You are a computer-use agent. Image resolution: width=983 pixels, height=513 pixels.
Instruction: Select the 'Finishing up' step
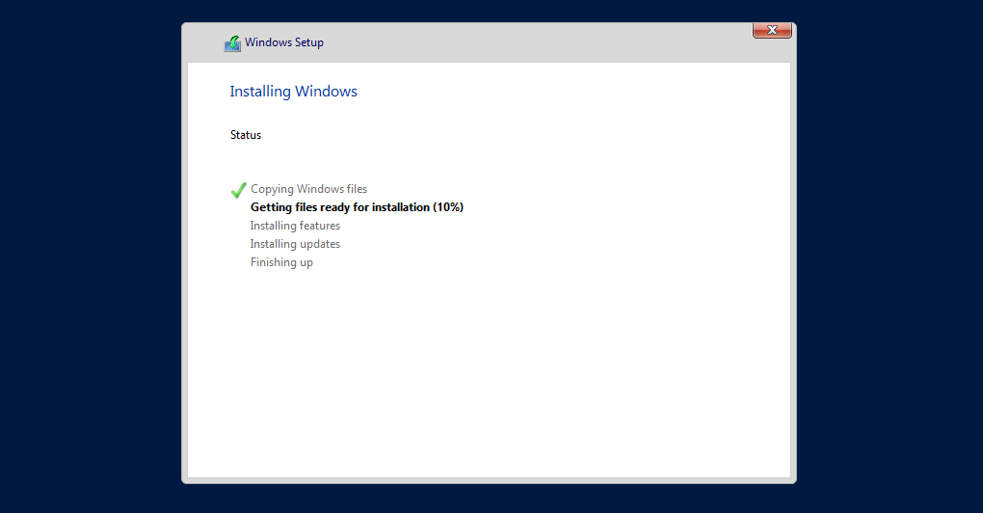tap(281, 262)
